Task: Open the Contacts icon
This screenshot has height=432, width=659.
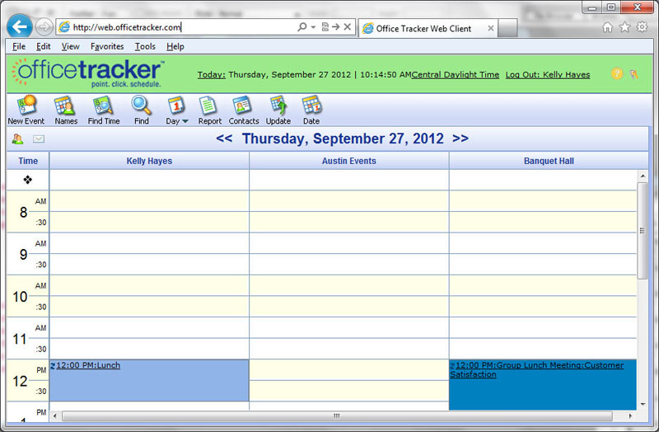Action: click(x=243, y=106)
